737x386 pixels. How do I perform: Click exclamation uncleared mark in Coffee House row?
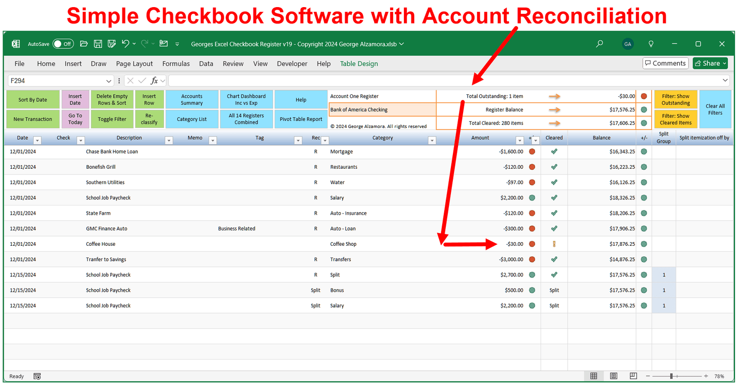(x=554, y=244)
